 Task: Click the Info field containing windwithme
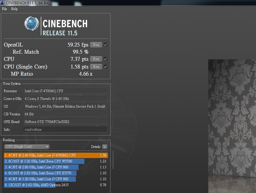click(x=65, y=130)
